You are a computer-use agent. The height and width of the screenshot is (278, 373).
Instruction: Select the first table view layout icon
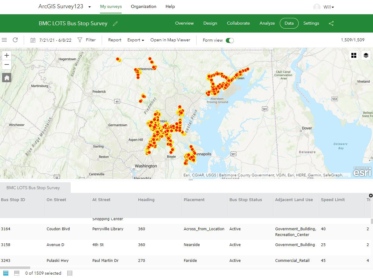click(6, 273)
